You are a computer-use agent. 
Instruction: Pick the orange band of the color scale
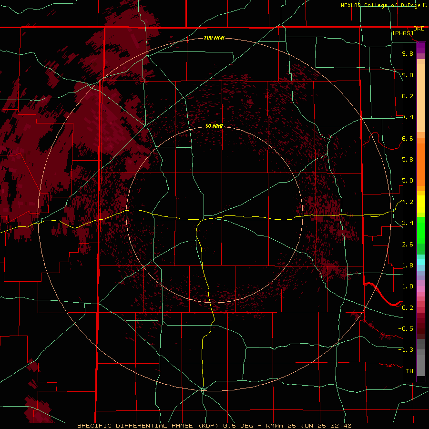coord(421,164)
